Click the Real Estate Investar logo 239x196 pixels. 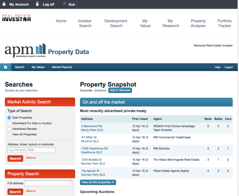pos(16,18)
